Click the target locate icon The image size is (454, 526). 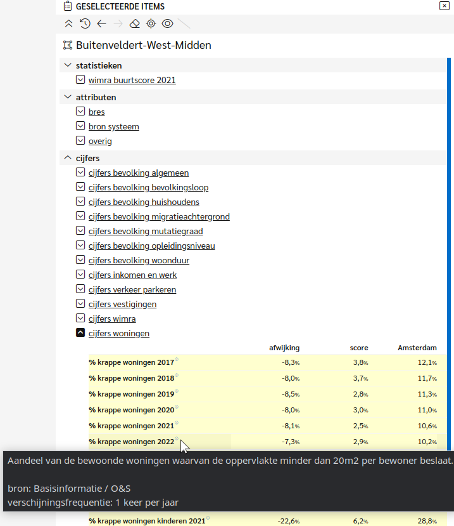(151, 24)
